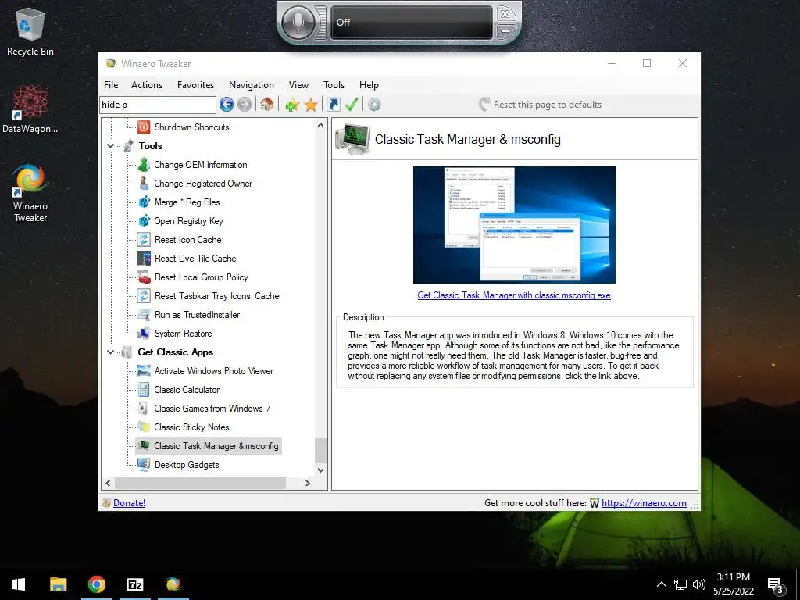This screenshot has height=600, width=800.
Task: Click the create shortcut arrow icon
Action: (333, 105)
